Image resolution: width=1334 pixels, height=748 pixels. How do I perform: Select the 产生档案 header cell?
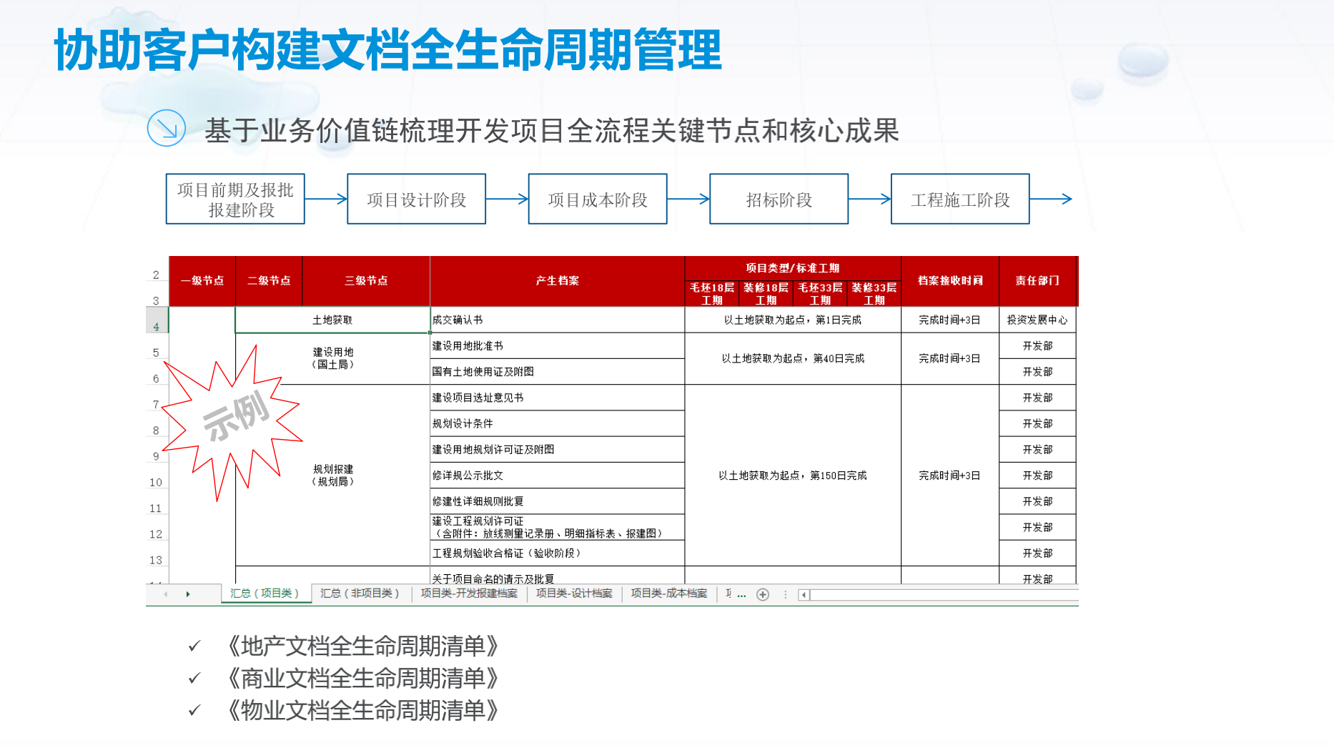pos(558,281)
